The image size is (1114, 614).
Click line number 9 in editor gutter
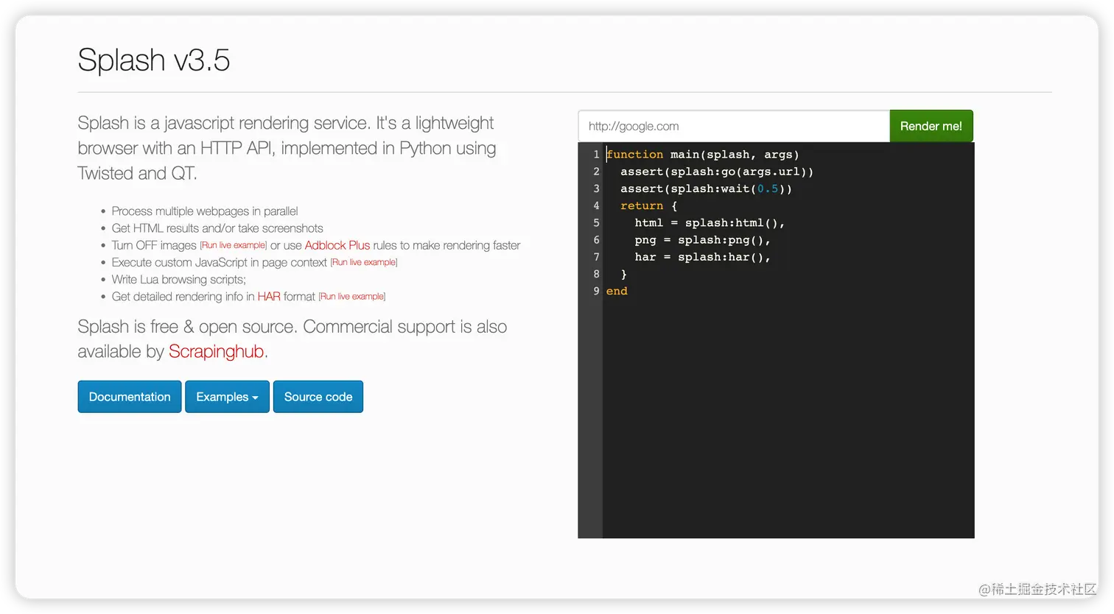click(596, 291)
